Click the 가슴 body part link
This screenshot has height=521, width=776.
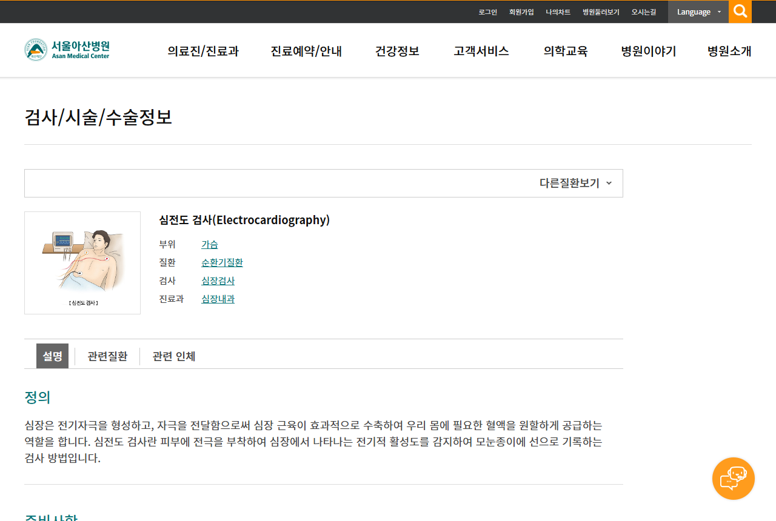click(210, 245)
